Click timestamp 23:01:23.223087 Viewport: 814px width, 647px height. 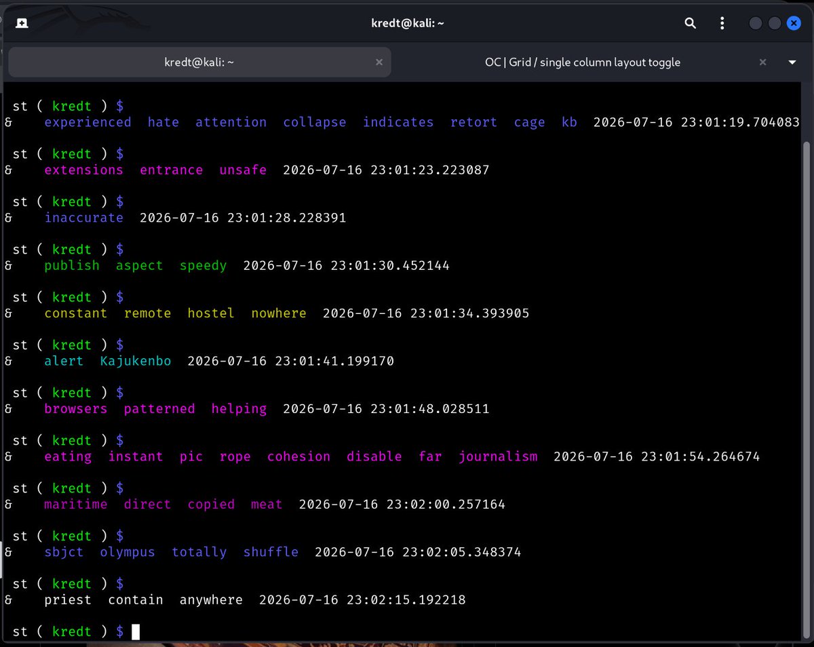tap(429, 170)
